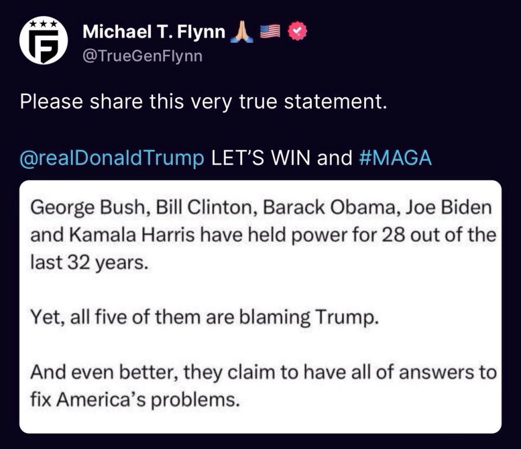Click the US flag emoji
Image resolution: width=521 pixels, height=449 pixels.
point(270,32)
